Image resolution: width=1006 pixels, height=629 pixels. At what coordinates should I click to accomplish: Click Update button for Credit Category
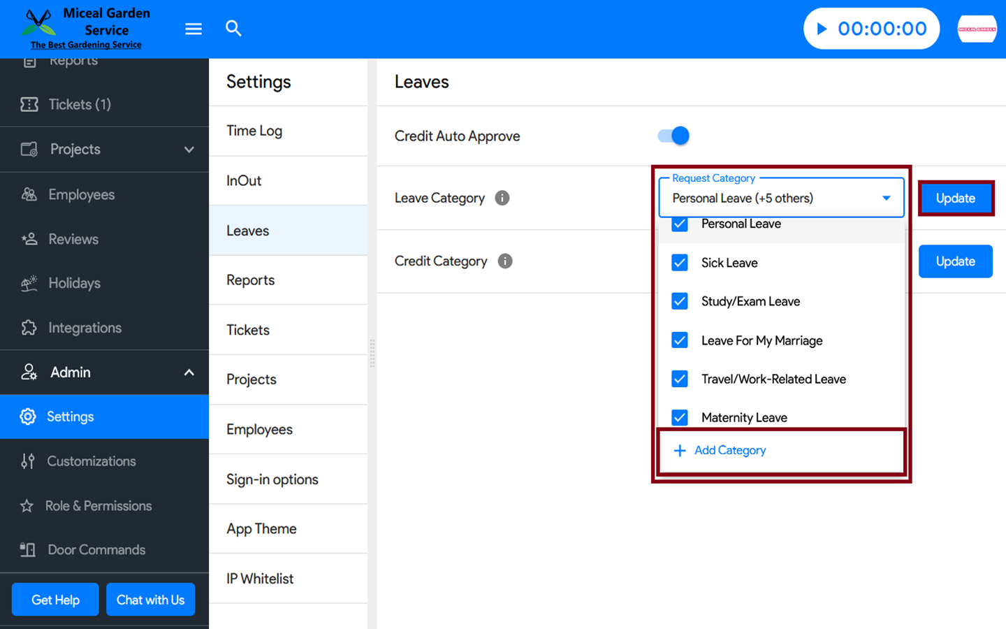[x=955, y=261]
